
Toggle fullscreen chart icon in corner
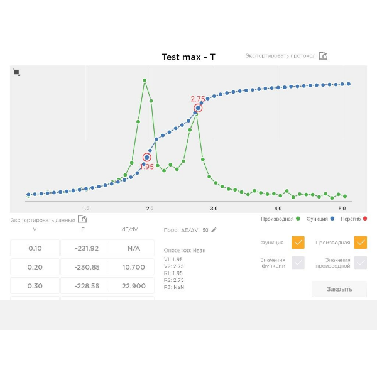[x=16, y=72]
